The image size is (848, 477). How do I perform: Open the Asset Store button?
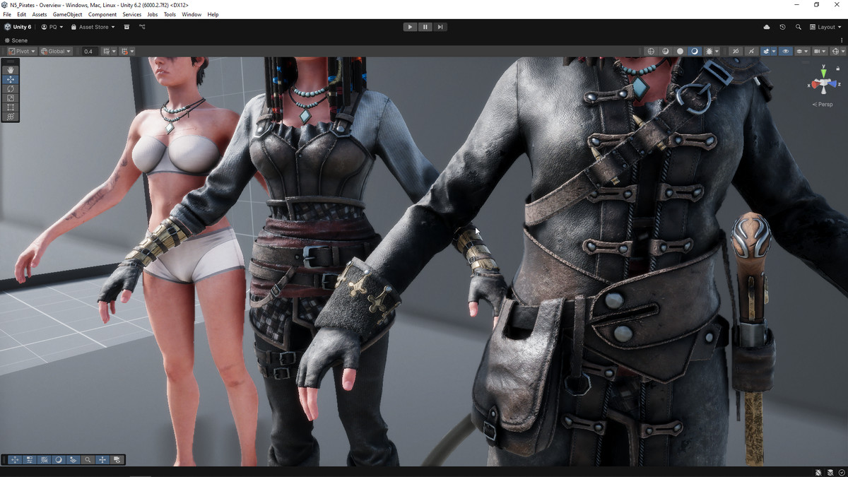point(93,27)
